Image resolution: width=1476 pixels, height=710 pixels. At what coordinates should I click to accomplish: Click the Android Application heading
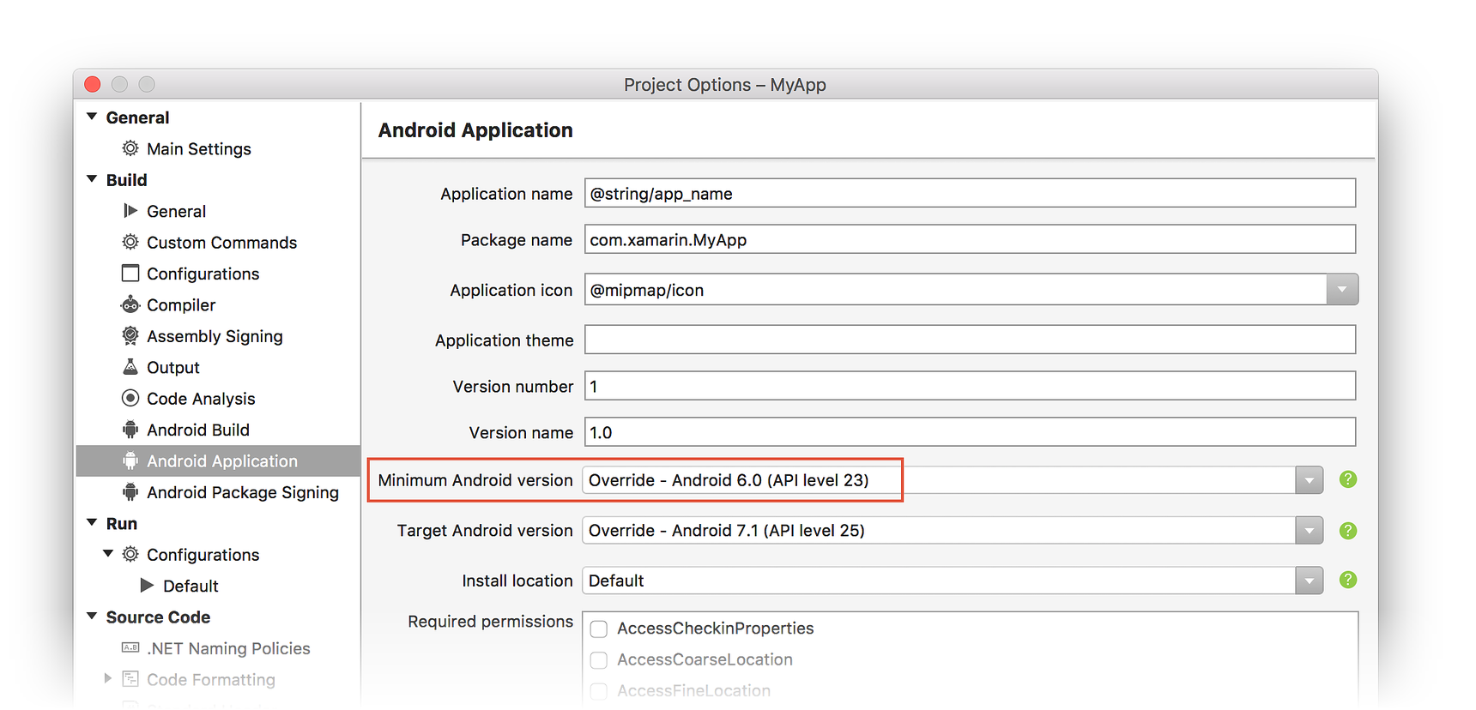pos(475,130)
